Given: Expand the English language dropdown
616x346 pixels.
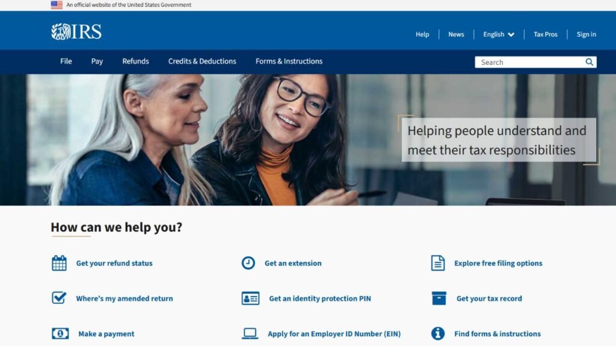Looking at the screenshot, I should click(499, 34).
